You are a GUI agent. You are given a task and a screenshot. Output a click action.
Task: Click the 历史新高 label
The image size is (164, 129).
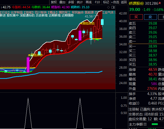coord(42,15)
